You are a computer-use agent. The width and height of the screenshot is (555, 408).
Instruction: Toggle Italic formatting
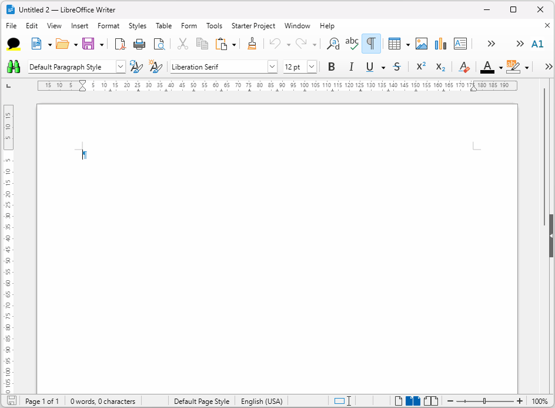click(351, 67)
